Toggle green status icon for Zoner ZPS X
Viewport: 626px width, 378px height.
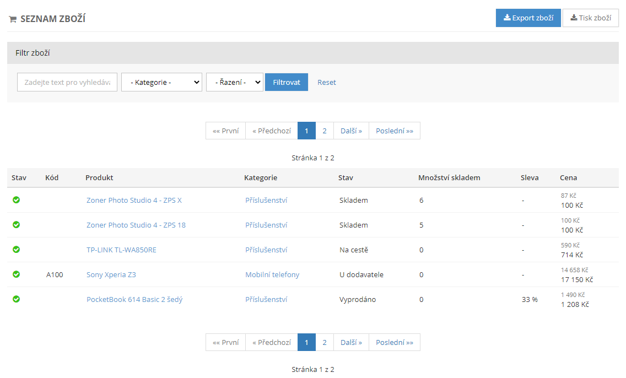pyautogui.click(x=17, y=200)
